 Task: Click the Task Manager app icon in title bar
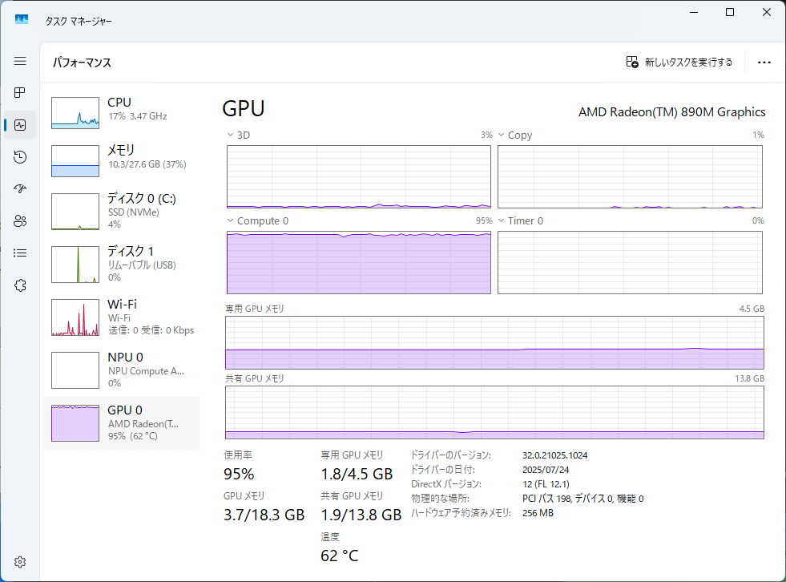[22, 20]
